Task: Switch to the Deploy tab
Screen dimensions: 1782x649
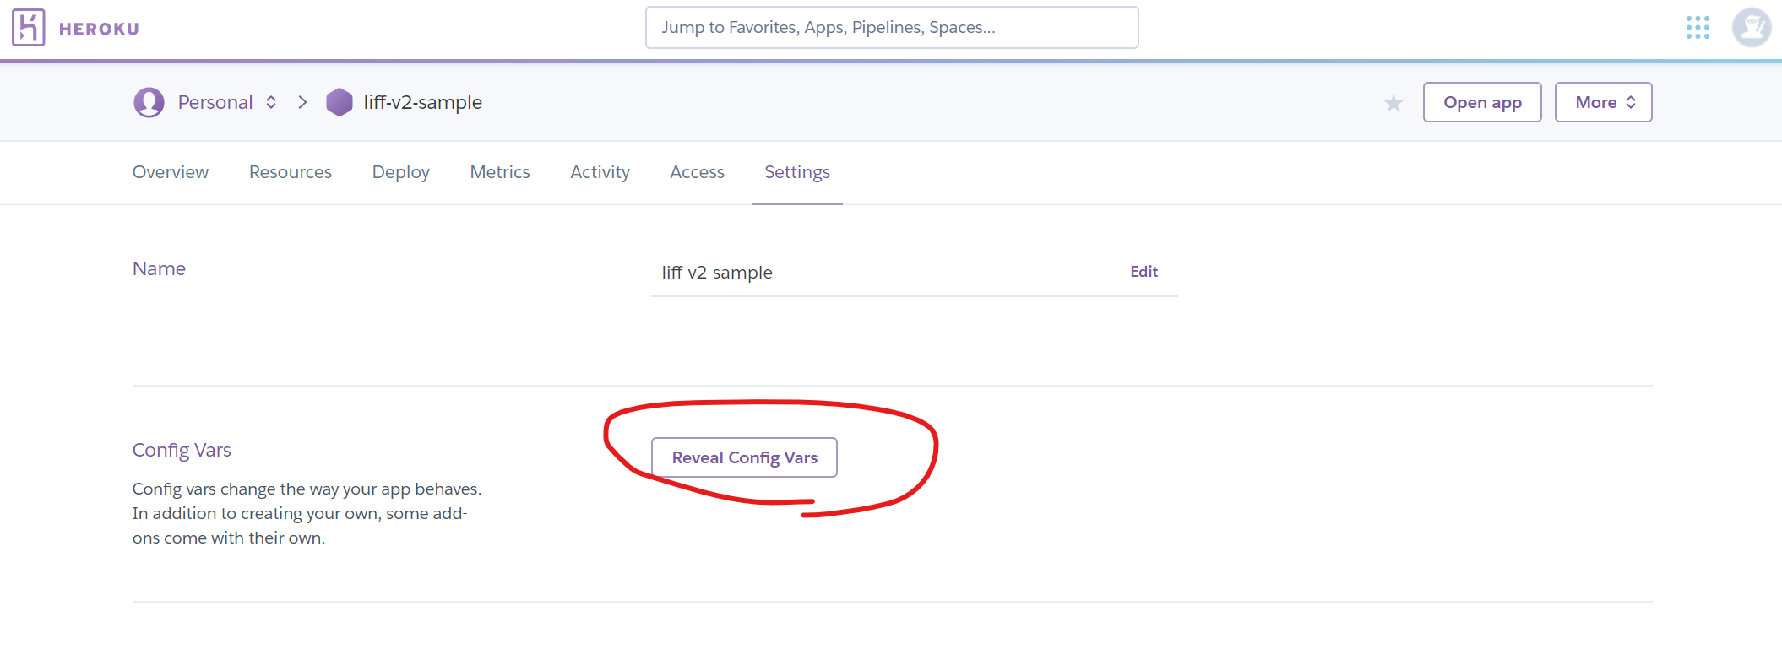Action: point(400,172)
